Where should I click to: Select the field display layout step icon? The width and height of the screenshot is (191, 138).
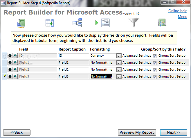pyautogui.click(x=105, y=23)
